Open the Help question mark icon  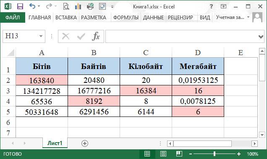pos(211,6)
